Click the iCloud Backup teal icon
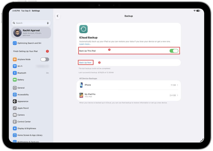The height and width of the screenshot is (151, 213). [x=84, y=29]
